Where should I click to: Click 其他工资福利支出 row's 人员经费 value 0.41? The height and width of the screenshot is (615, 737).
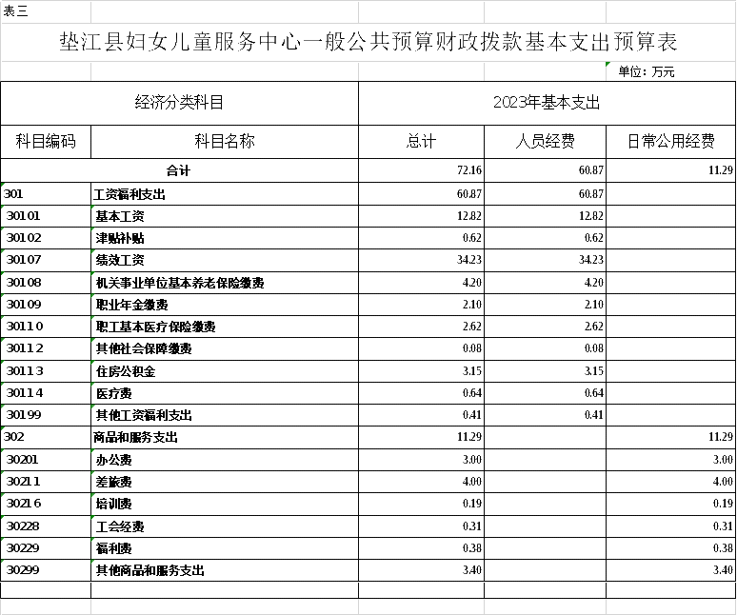point(546,415)
